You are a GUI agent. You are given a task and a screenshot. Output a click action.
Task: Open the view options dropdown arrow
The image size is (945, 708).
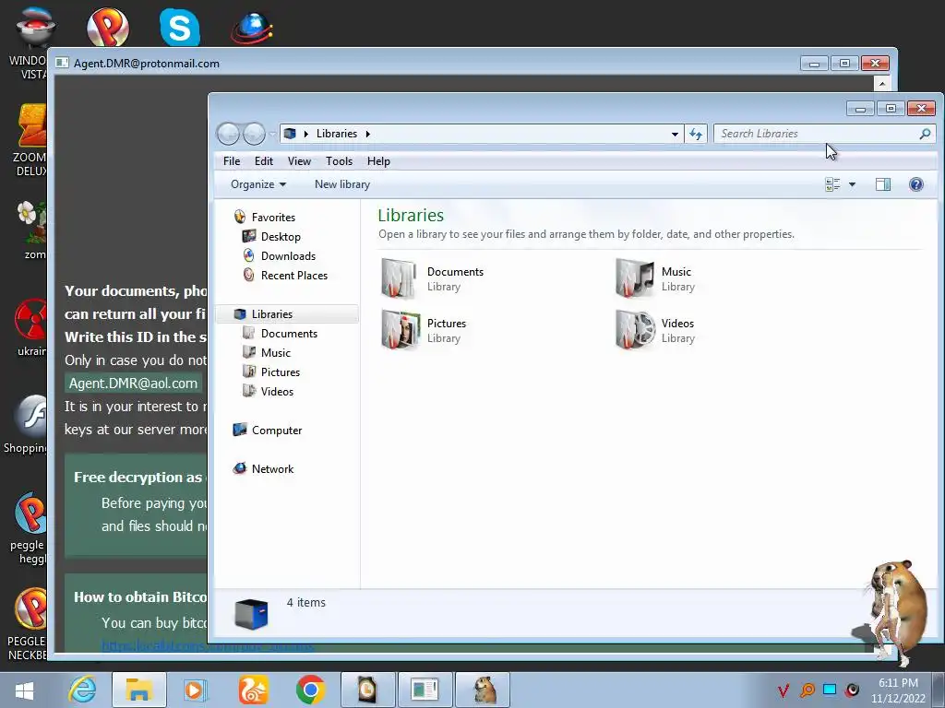(x=852, y=184)
